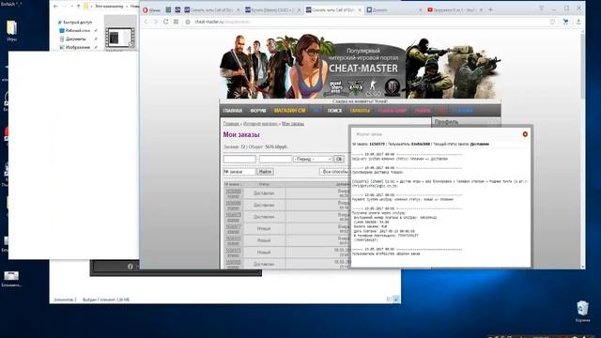Click the GTA San Andreas logo in banner
Image resolution: width=601 pixels, height=338 pixels.
[x=336, y=87]
